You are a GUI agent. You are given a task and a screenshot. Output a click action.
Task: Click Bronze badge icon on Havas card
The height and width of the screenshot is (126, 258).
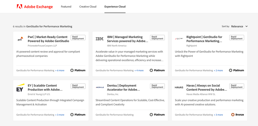tap(233, 115)
